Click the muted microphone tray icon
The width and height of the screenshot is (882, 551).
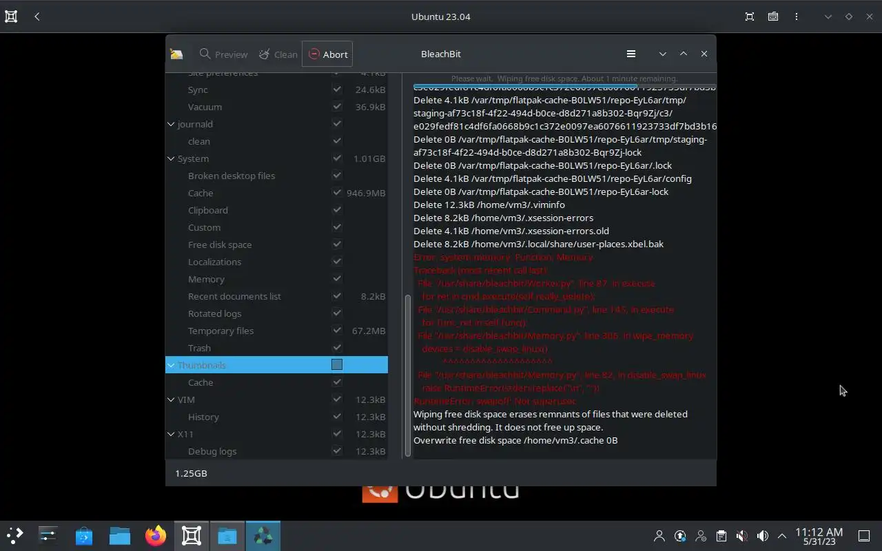click(x=742, y=536)
